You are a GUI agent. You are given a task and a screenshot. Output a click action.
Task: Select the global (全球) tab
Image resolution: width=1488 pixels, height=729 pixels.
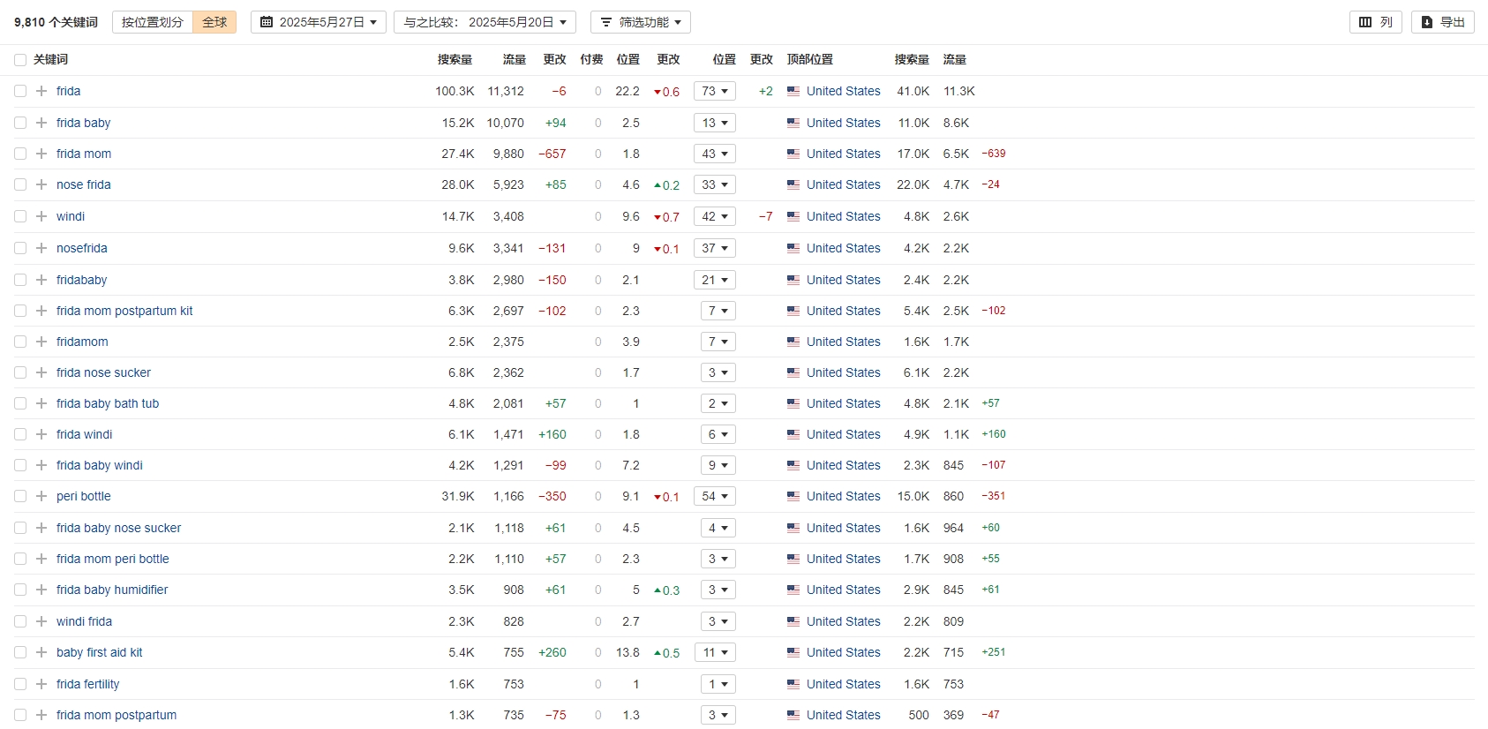tap(214, 22)
